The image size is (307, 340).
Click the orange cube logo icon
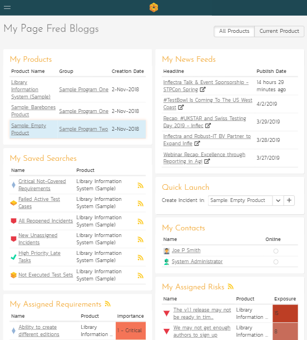(x=153, y=7)
